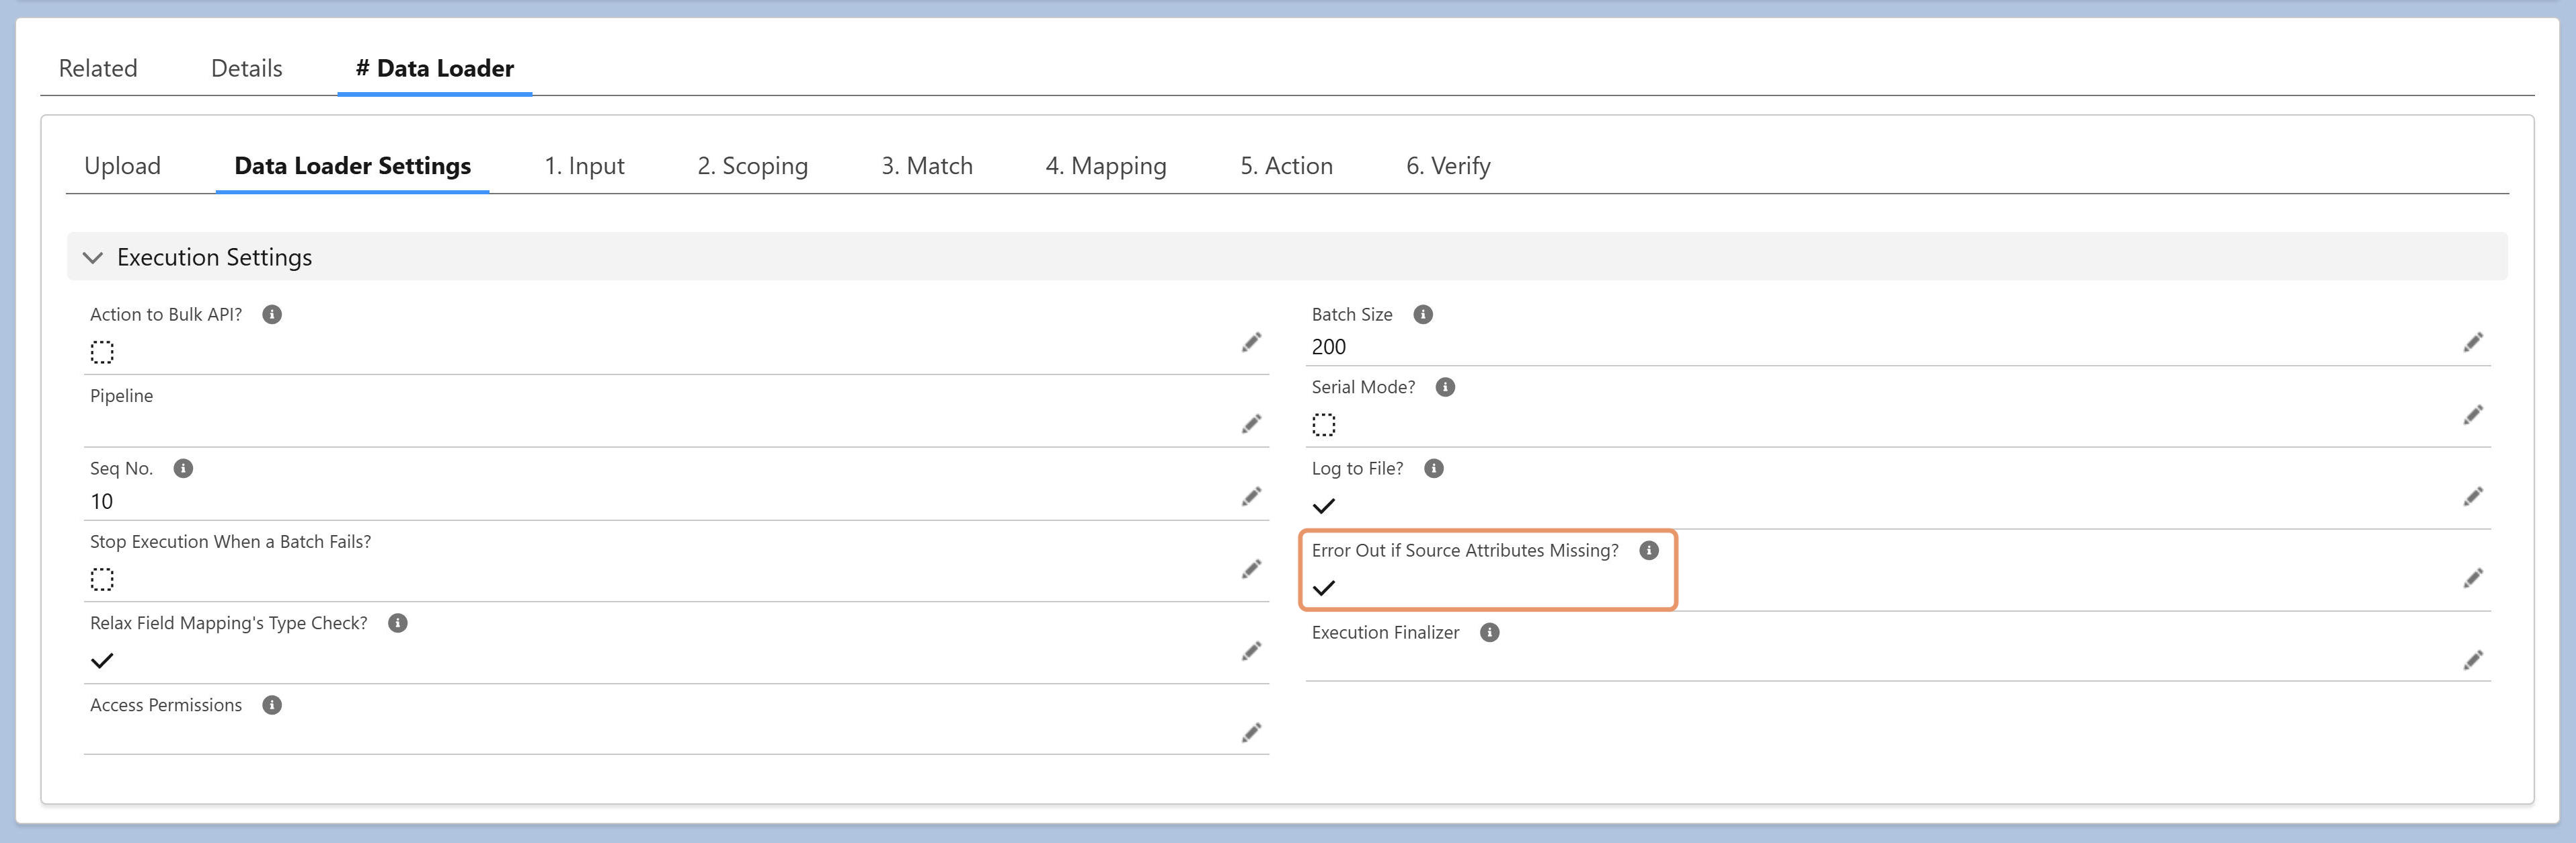Select the # Data Loader tab
This screenshot has height=843, width=2576.
click(x=435, y=68)
